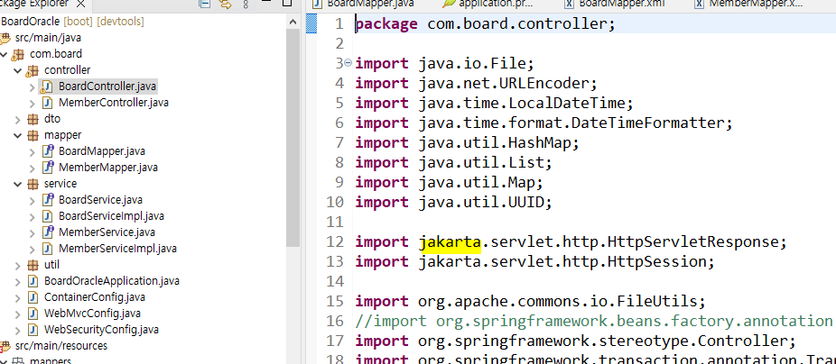836x364 pixels.
Task: Click the highlighted jakarta word on line 12
Action: coord(450,242)
